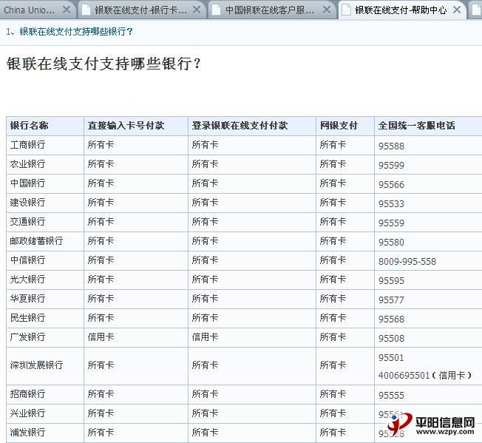Select the 交通银行 cell
482x443 pixels.
[x=45, y=222]
